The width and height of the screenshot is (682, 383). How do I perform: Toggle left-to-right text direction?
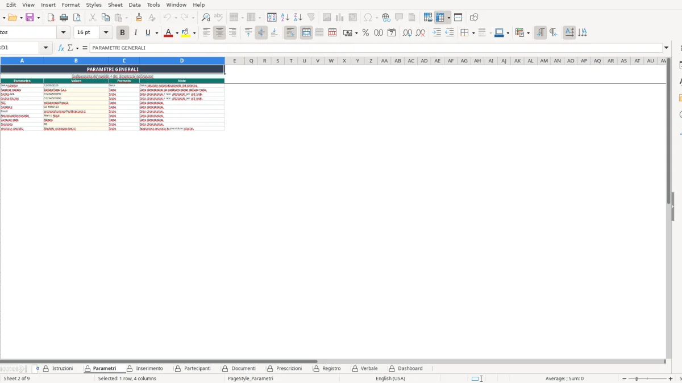click(x=540, y=33)
